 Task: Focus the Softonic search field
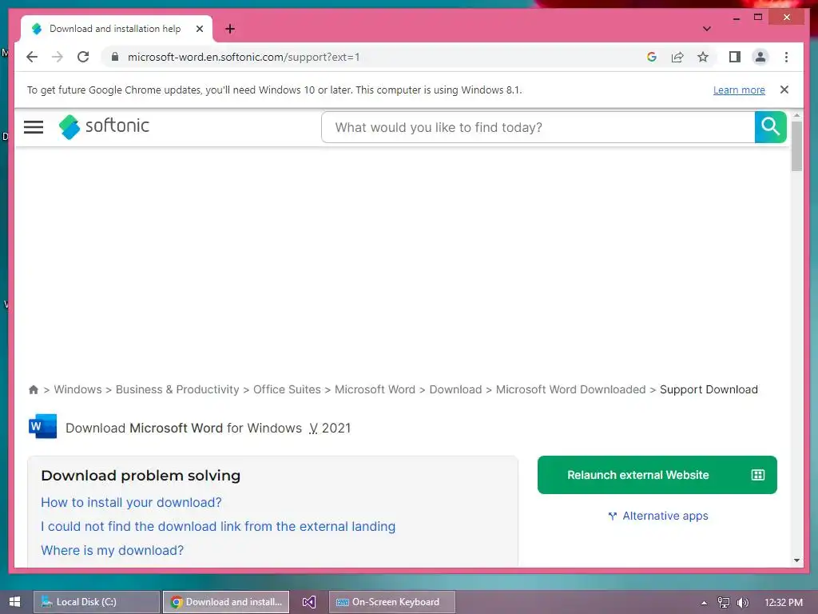click(x=538, y=127)
